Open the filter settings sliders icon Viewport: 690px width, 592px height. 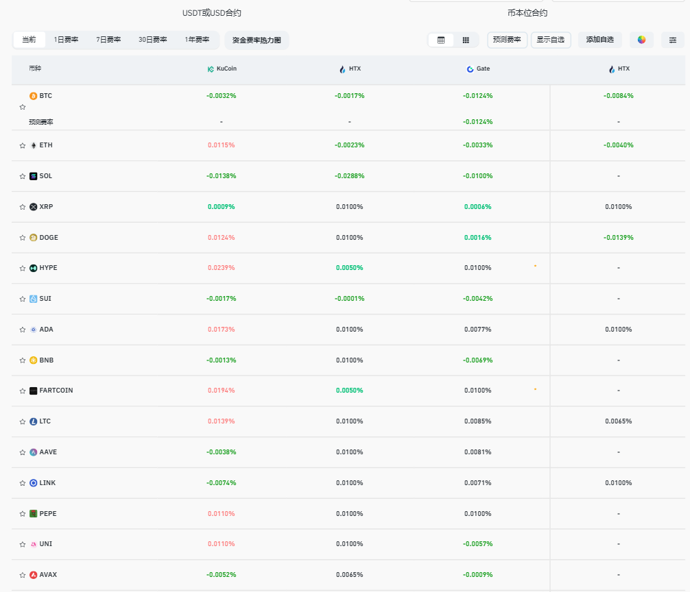673,40
